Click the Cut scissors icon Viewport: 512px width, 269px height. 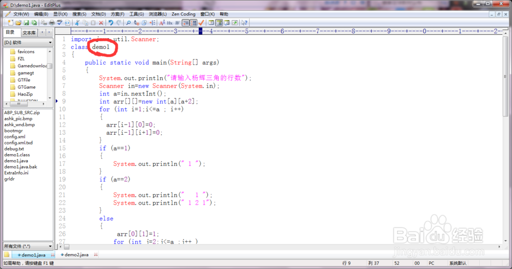[77, 22]
